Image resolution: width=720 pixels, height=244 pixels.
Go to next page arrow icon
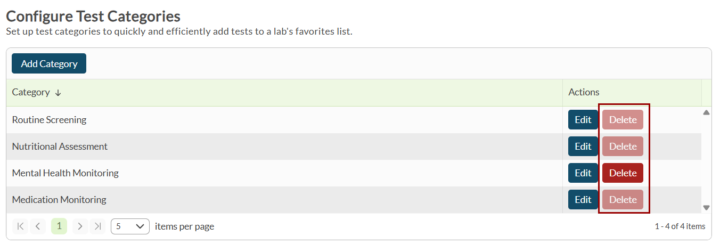click(x=80, y=226)
